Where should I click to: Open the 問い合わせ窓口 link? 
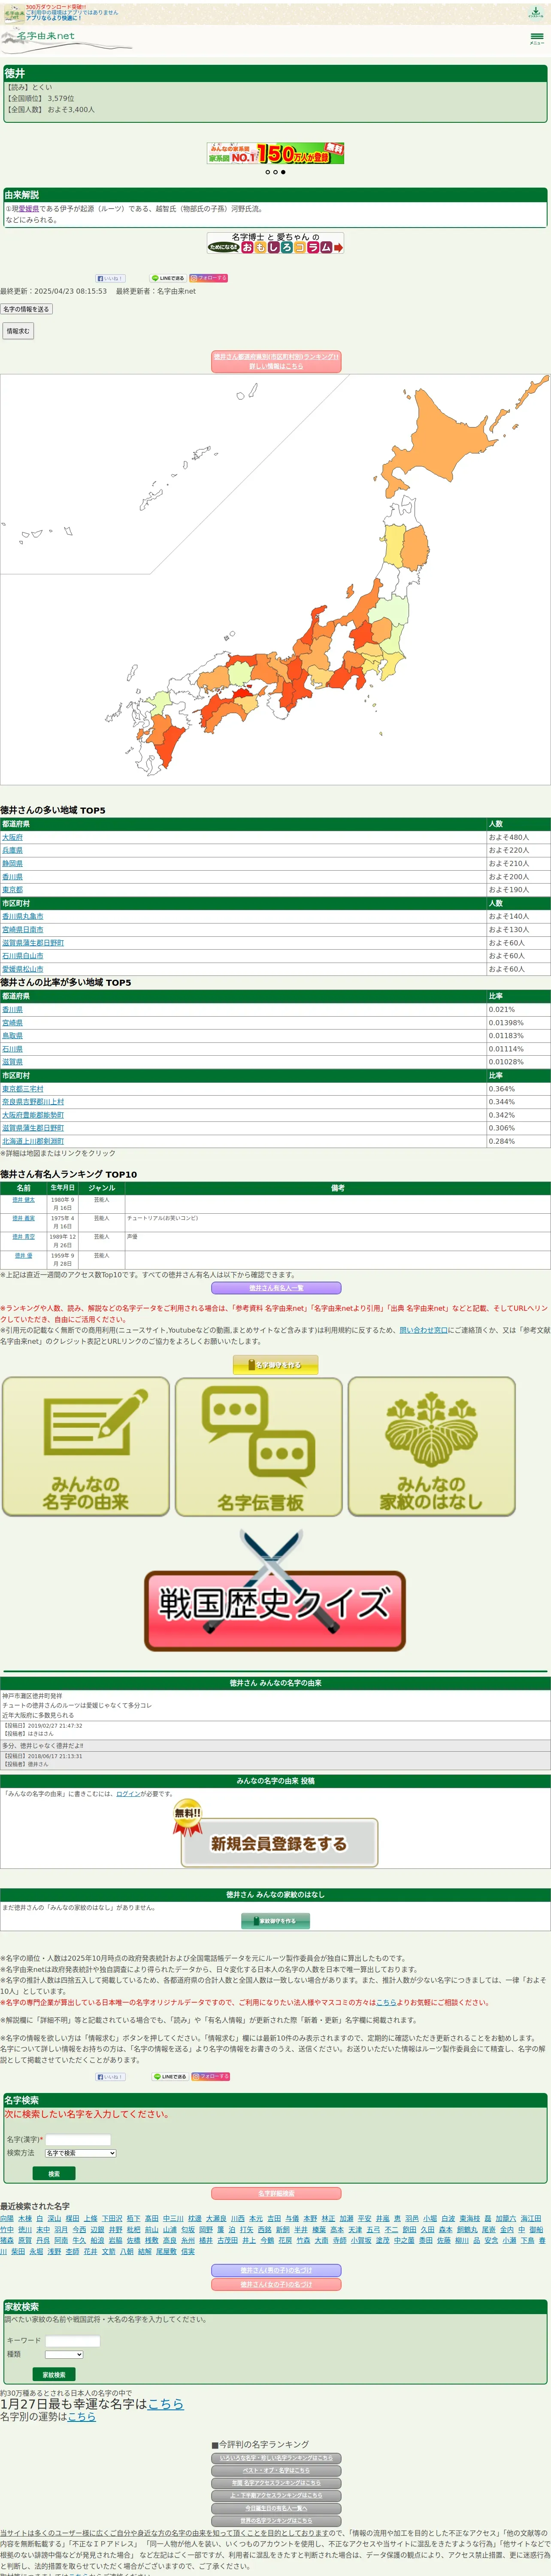(423, 1330)
